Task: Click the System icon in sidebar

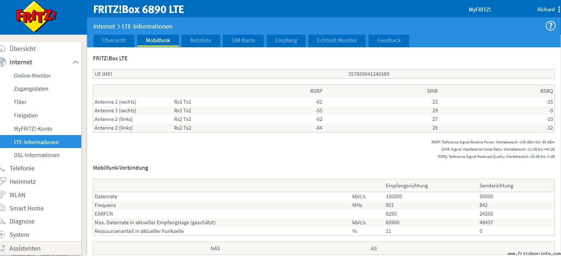Action: click(x=2, y=235)
